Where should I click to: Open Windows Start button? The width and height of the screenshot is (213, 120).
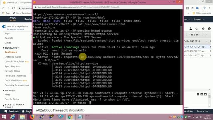coord(4,117)
